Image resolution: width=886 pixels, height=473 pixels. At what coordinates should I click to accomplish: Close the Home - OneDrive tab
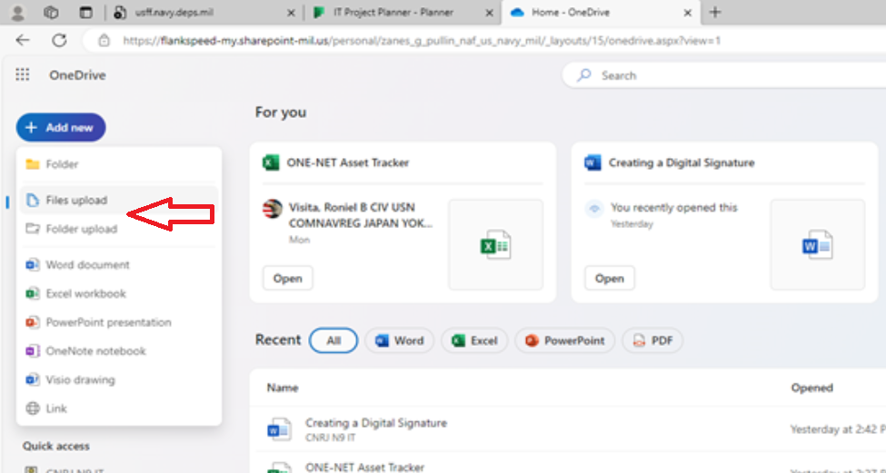pyautogui.click(x=688, y=13)
